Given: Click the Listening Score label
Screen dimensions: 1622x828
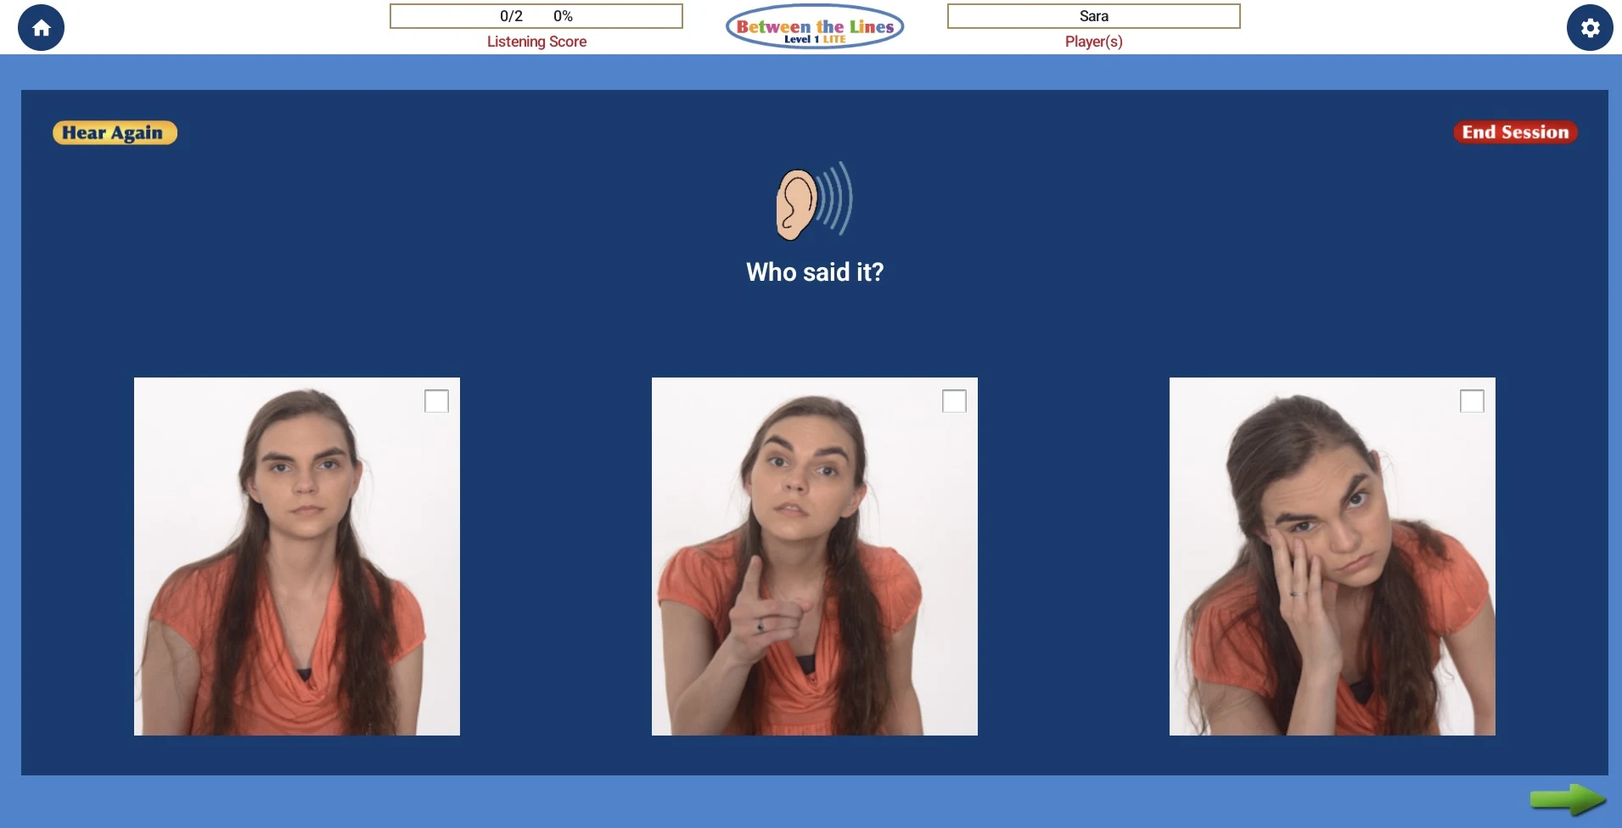Looking at the screenshot, I should (x=536, y=42).
